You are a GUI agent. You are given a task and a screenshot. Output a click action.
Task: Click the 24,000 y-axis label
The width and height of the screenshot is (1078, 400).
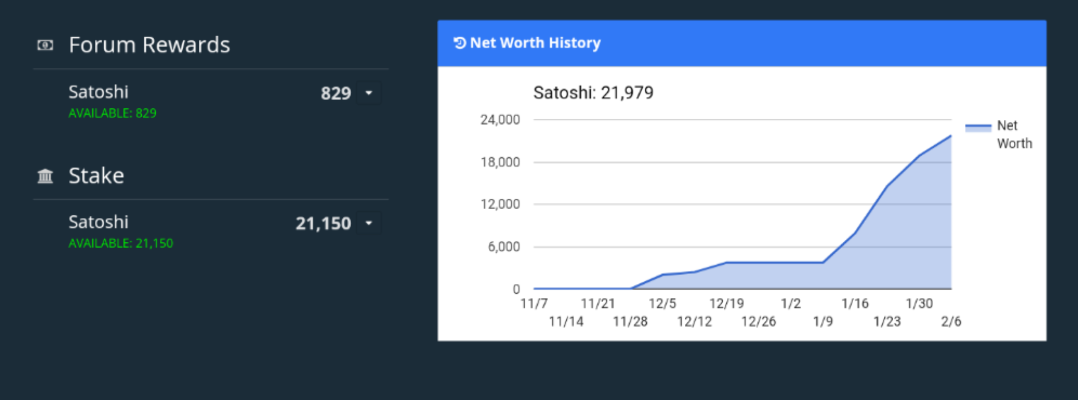(x=500, y=120)
